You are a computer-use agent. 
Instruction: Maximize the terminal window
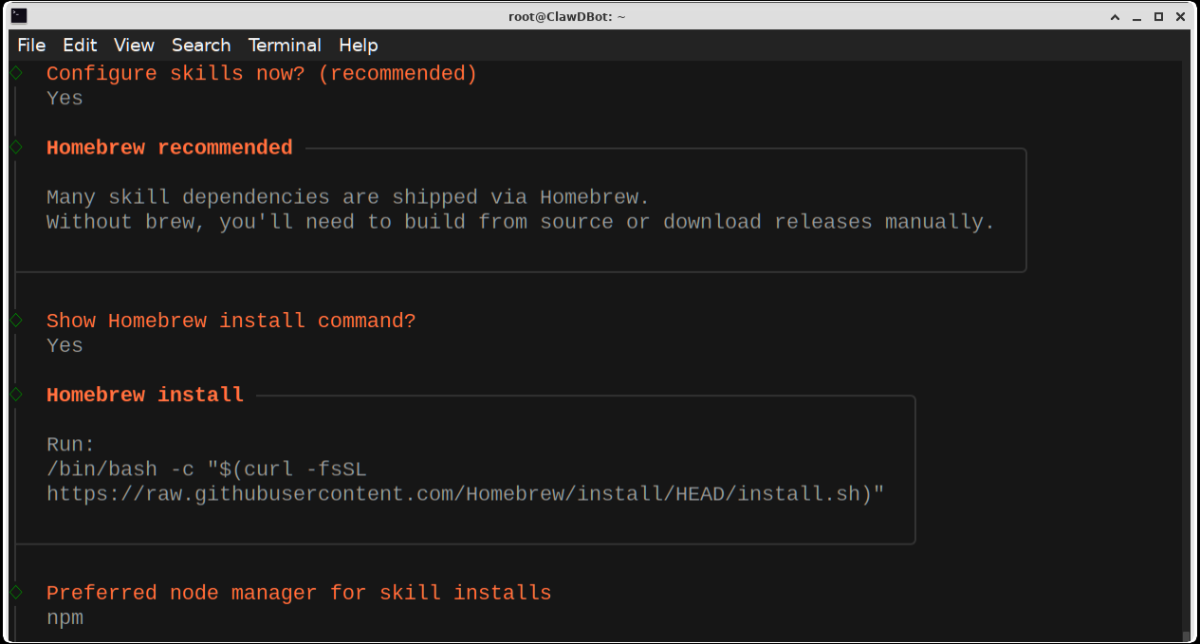(1158, 17)
